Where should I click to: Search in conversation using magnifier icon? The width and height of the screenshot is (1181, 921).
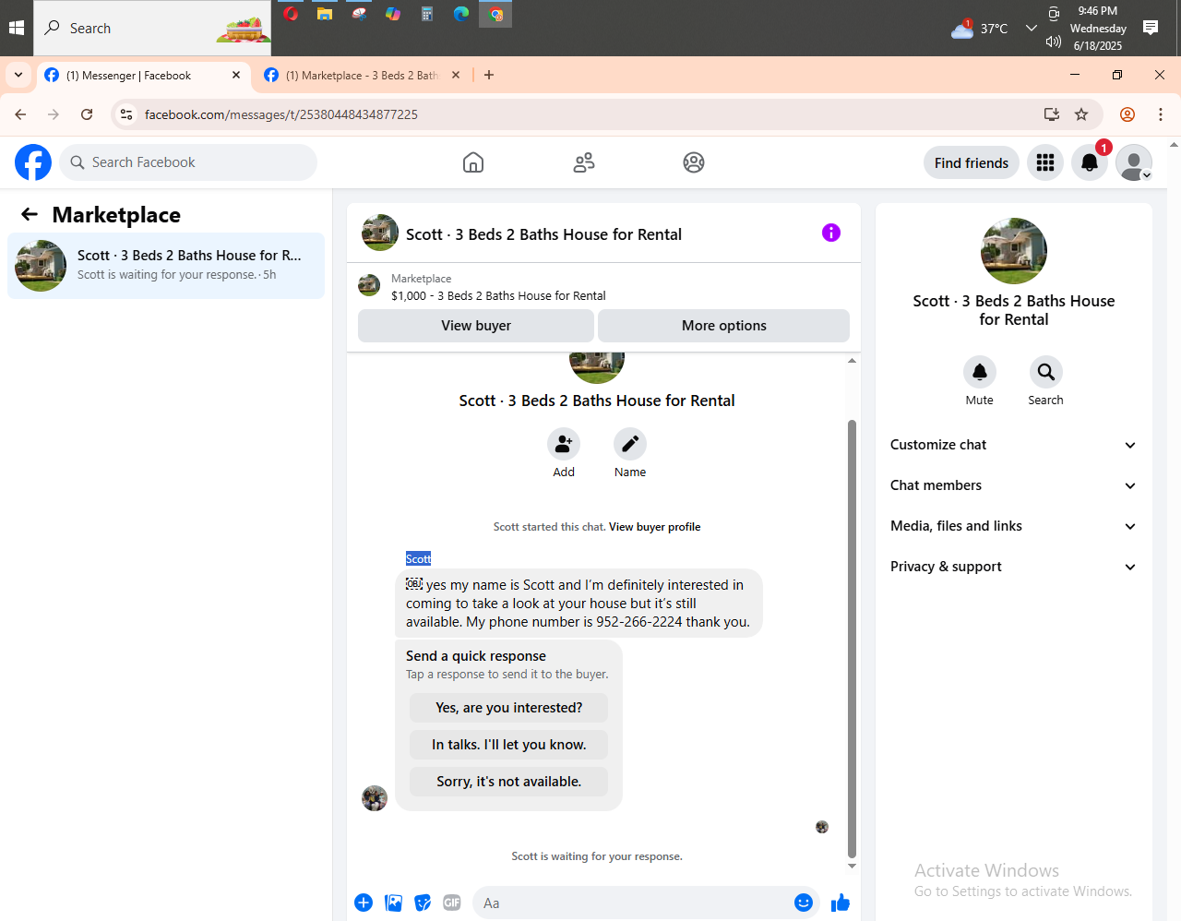[1046, 372]
